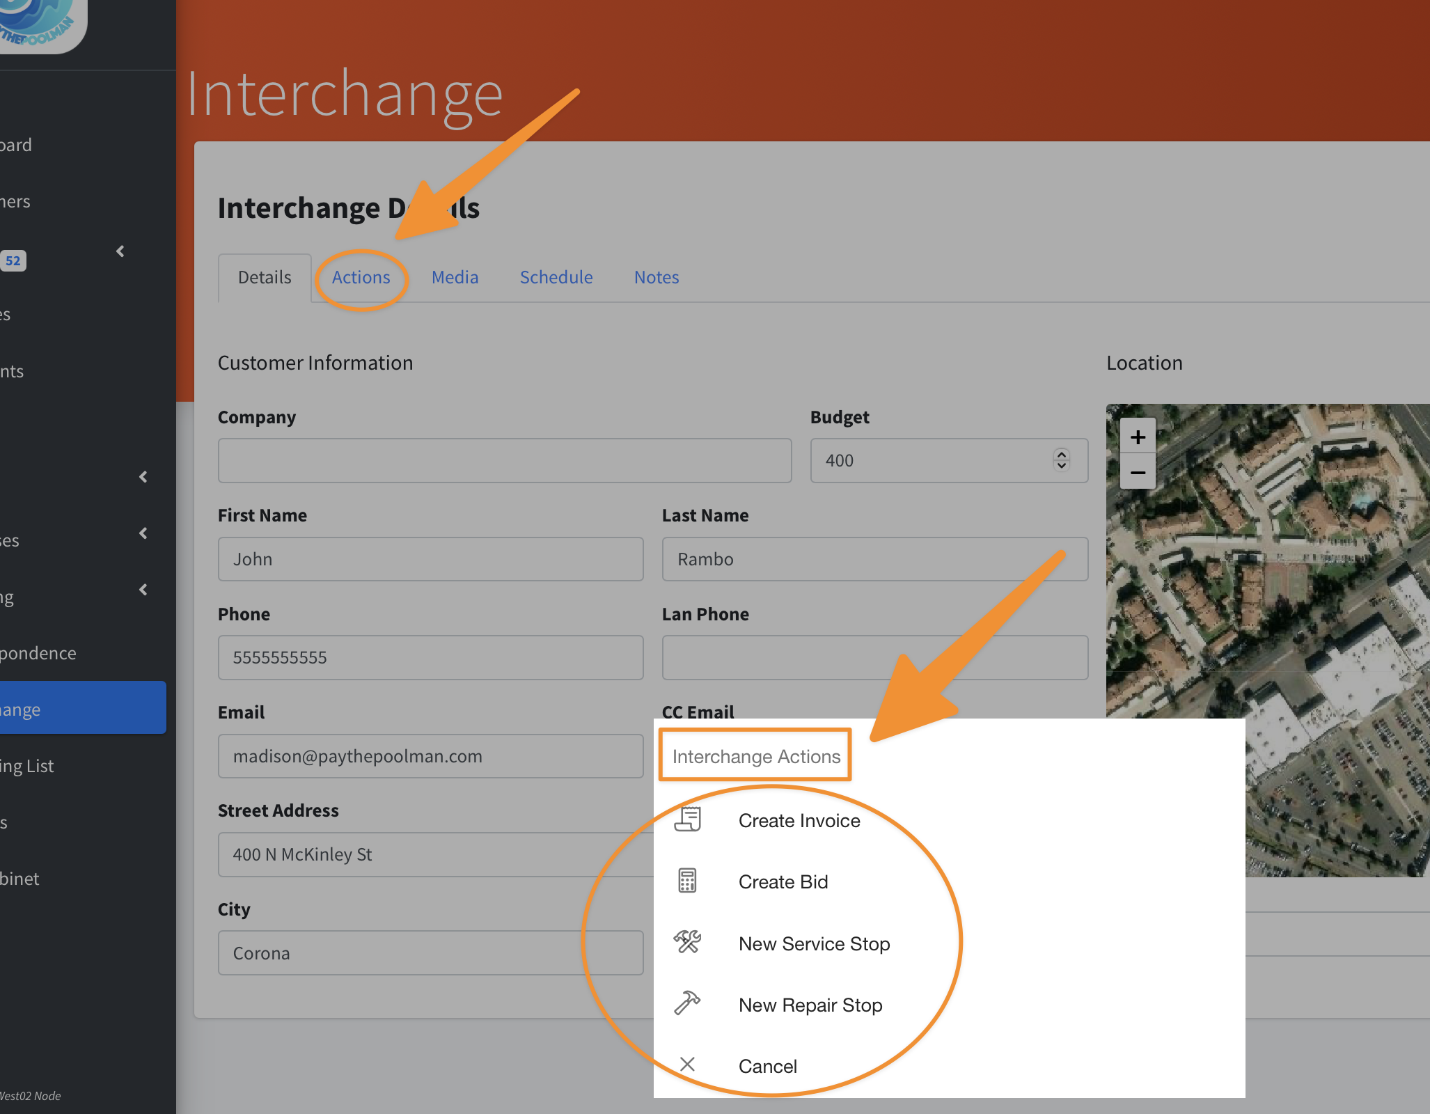
Task: Adjust the Budget stepper arrows
Action: pyautogui.click(x=1061, y=460)
